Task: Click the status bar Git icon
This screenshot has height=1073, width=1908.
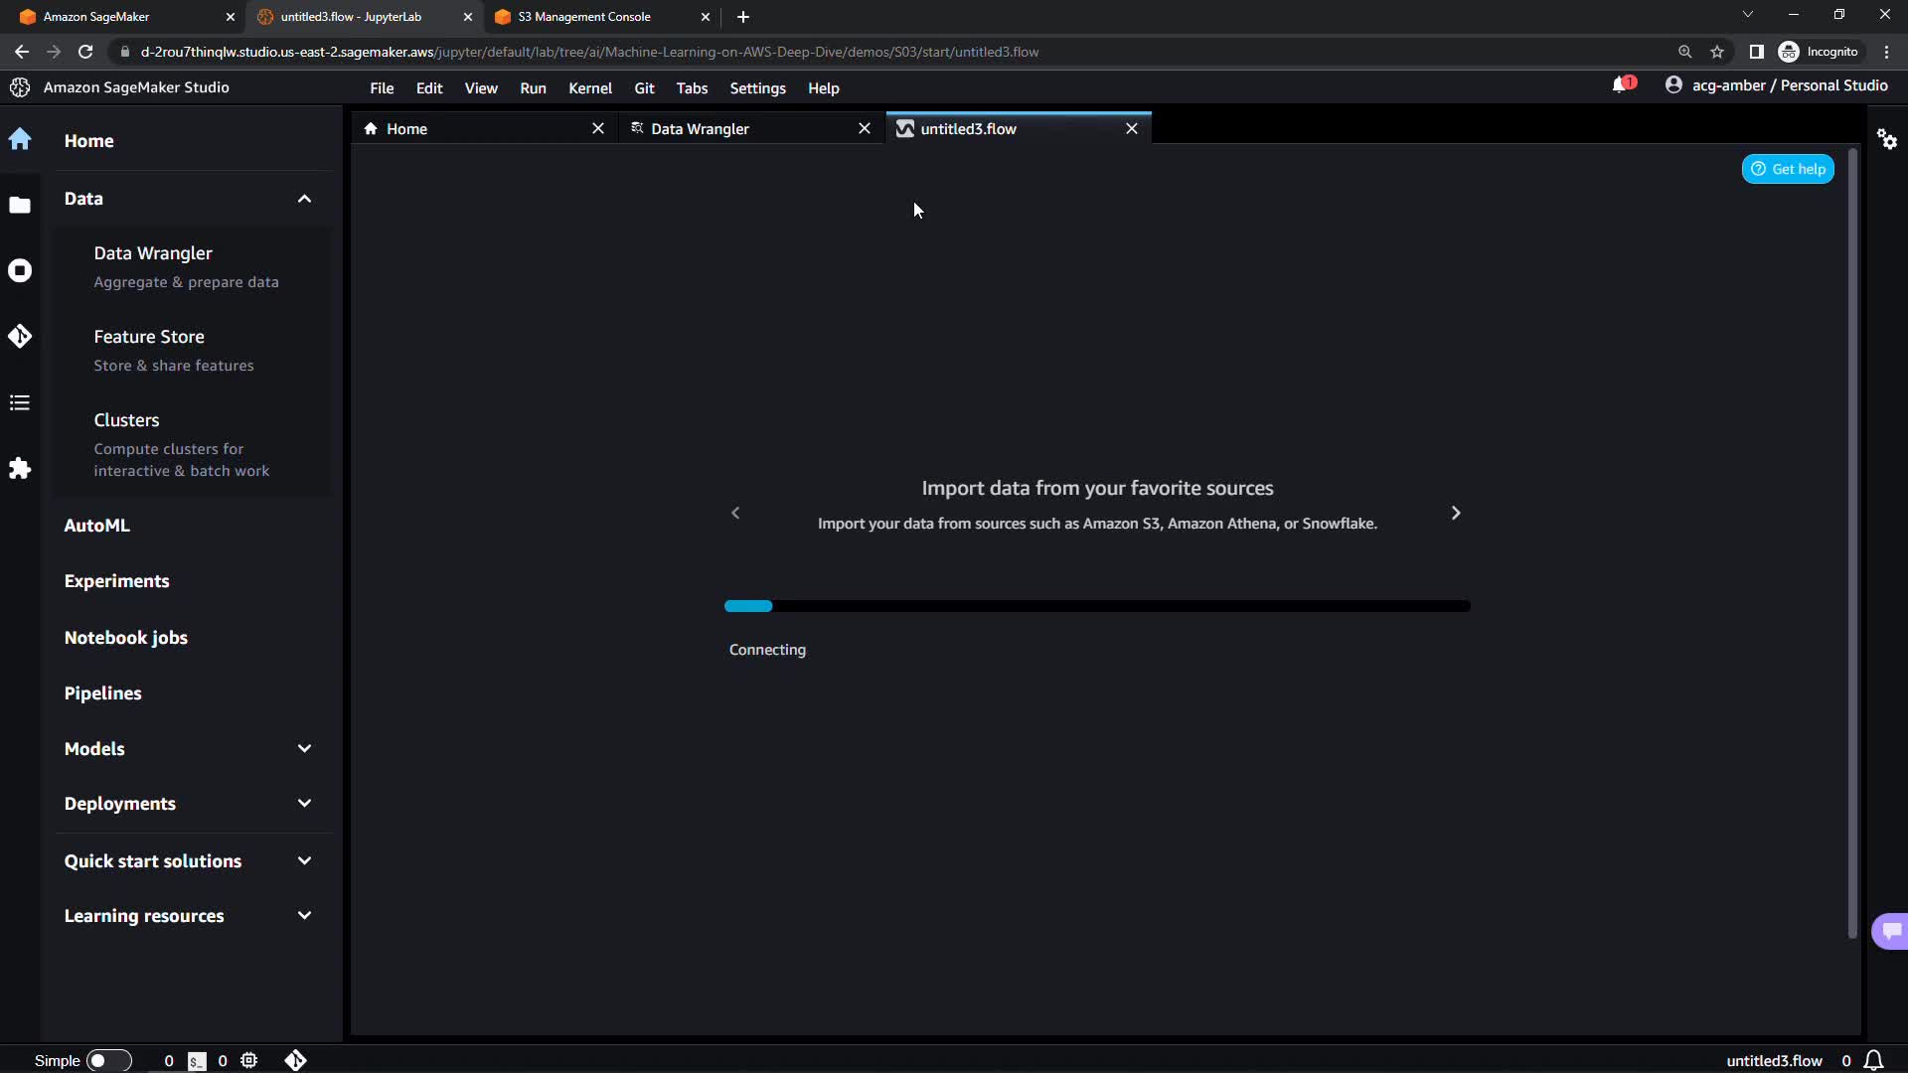Action: [295, 1060]
